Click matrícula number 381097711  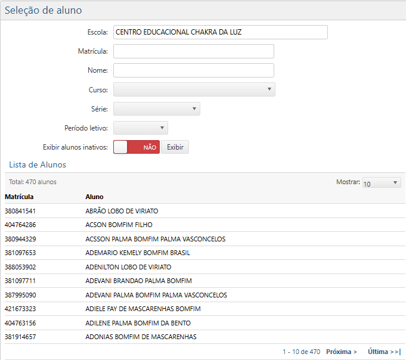click(20, 281)
